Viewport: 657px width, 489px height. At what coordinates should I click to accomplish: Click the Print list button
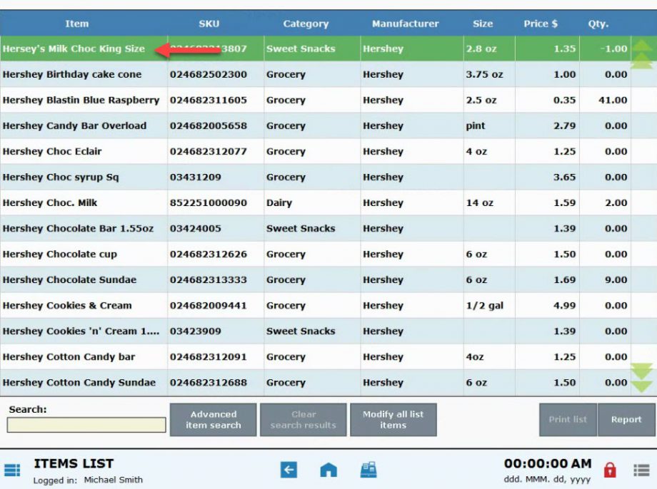[x=568, y=421]
